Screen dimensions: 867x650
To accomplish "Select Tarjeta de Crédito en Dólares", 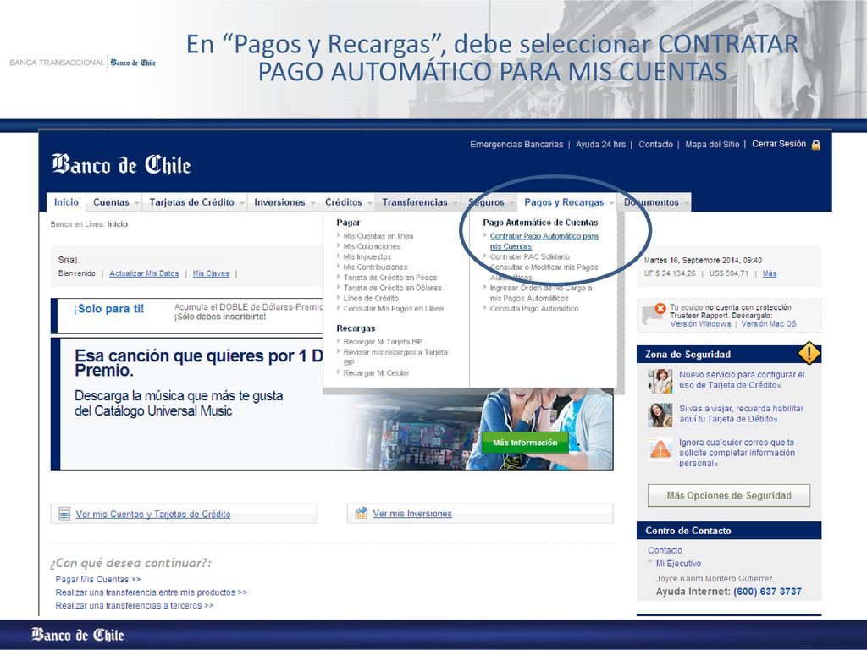I will pyautogui.click(x=393, y=288).
